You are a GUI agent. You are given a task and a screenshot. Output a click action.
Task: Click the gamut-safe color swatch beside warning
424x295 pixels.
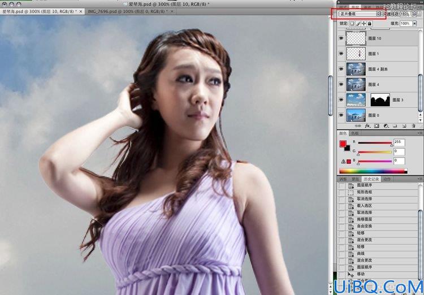point(349,162)
